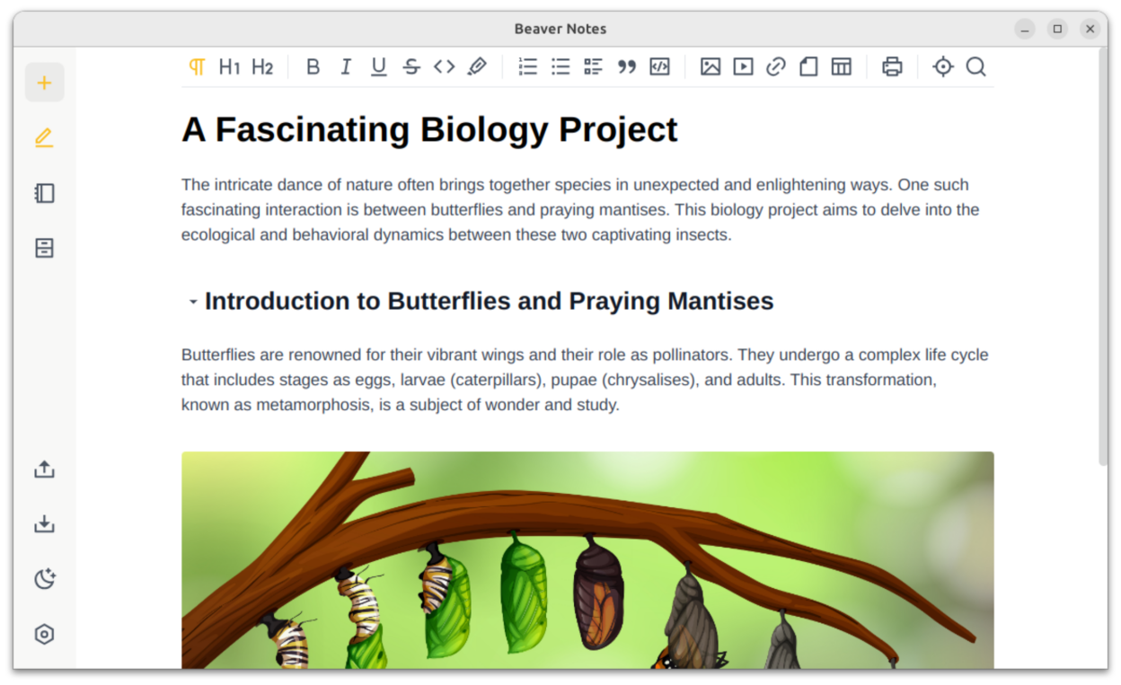The height and width of the screenshot is (685, 1121).
Task: Click the import download icon in sidebar
Action: coord(44,524)
